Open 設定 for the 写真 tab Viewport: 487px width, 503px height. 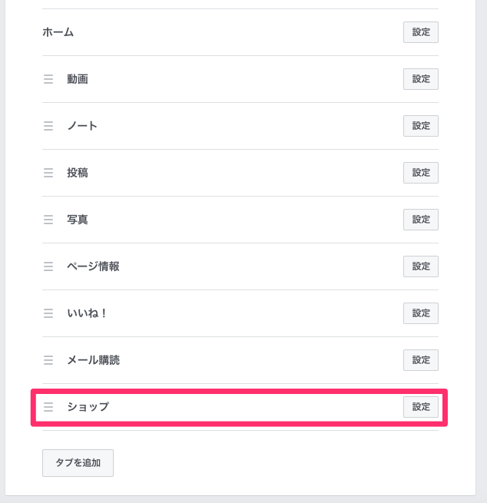click(x=420, y=220)
